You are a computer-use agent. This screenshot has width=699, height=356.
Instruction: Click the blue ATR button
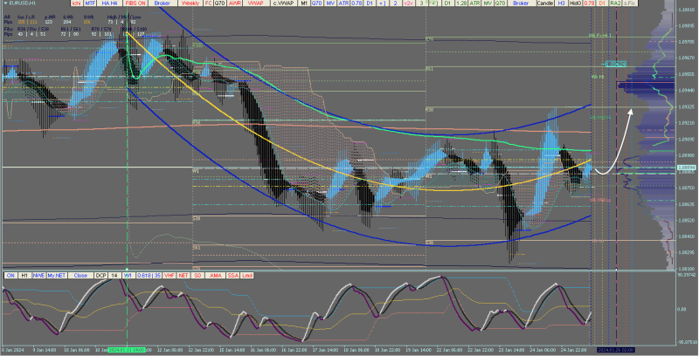343,3
